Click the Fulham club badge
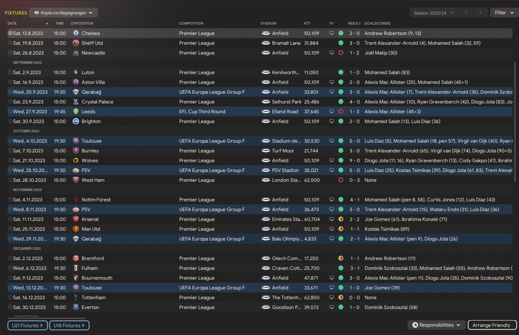This screenshot has width=519, height=335. tap(76, 268)
